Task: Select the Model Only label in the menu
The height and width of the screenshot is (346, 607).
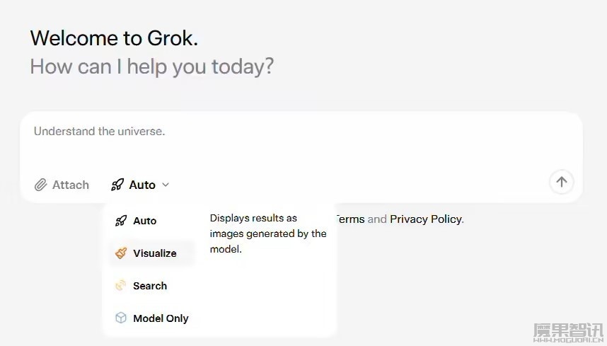Action: point(161,318)
